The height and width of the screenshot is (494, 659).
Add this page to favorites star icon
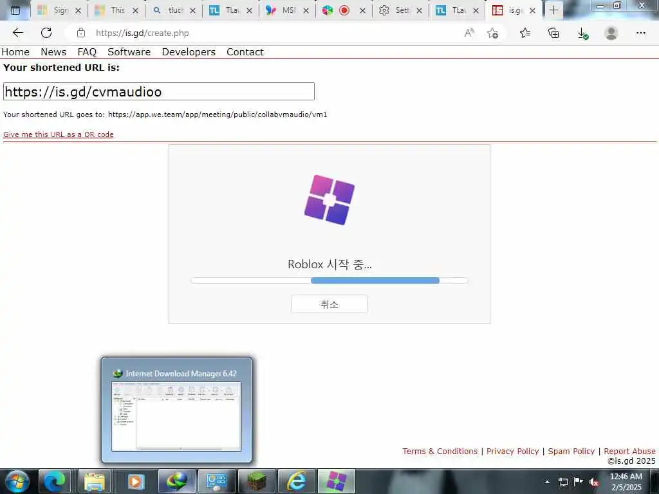point(492,33)
